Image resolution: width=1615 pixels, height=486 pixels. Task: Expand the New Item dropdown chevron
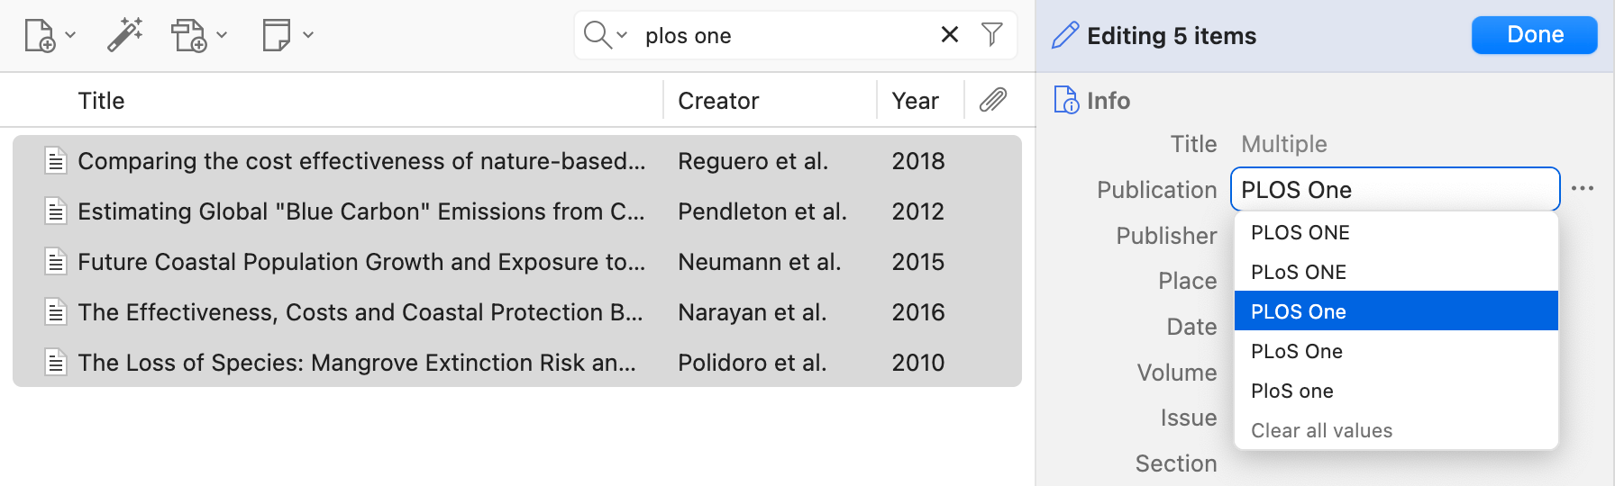pyautogui.click(x=70, y=35)
